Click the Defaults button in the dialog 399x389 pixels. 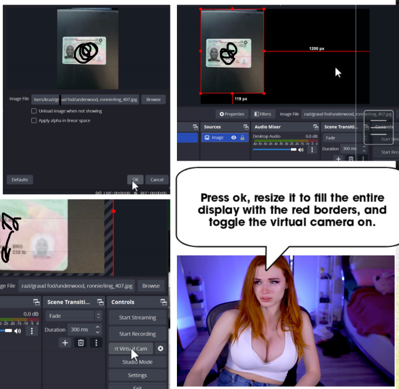click(x=19, y=179)
